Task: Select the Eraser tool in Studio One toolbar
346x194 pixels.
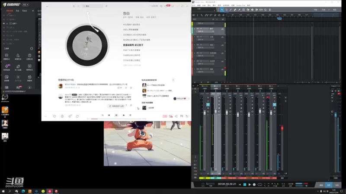Action: tap(235, 9)
